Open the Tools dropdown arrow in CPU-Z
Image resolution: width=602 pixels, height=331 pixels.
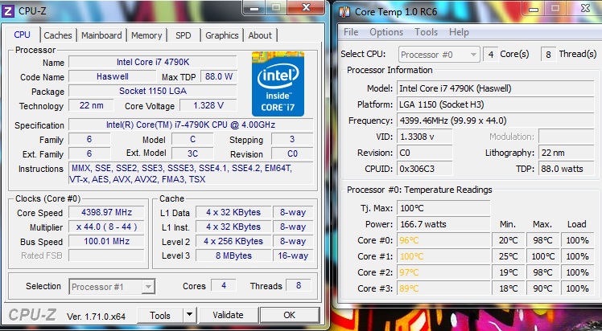coord(189,315)
